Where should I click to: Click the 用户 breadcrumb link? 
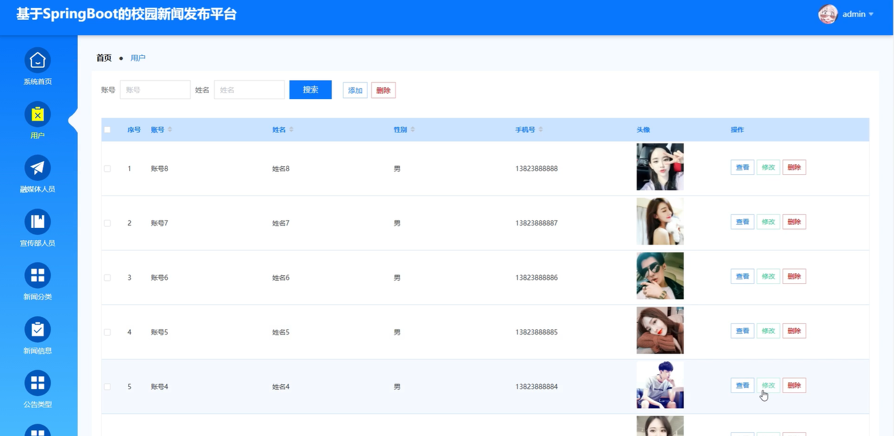point(138,58)
